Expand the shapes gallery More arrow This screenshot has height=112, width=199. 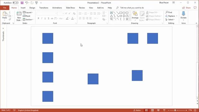tap(130, 19)
